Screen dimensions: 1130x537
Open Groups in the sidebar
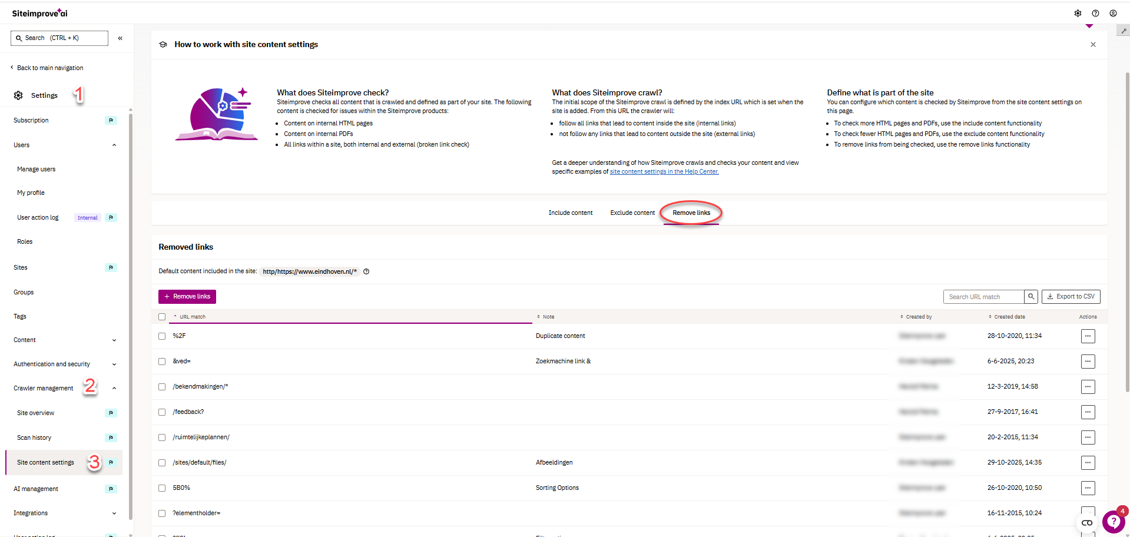[x=24, y=293]
